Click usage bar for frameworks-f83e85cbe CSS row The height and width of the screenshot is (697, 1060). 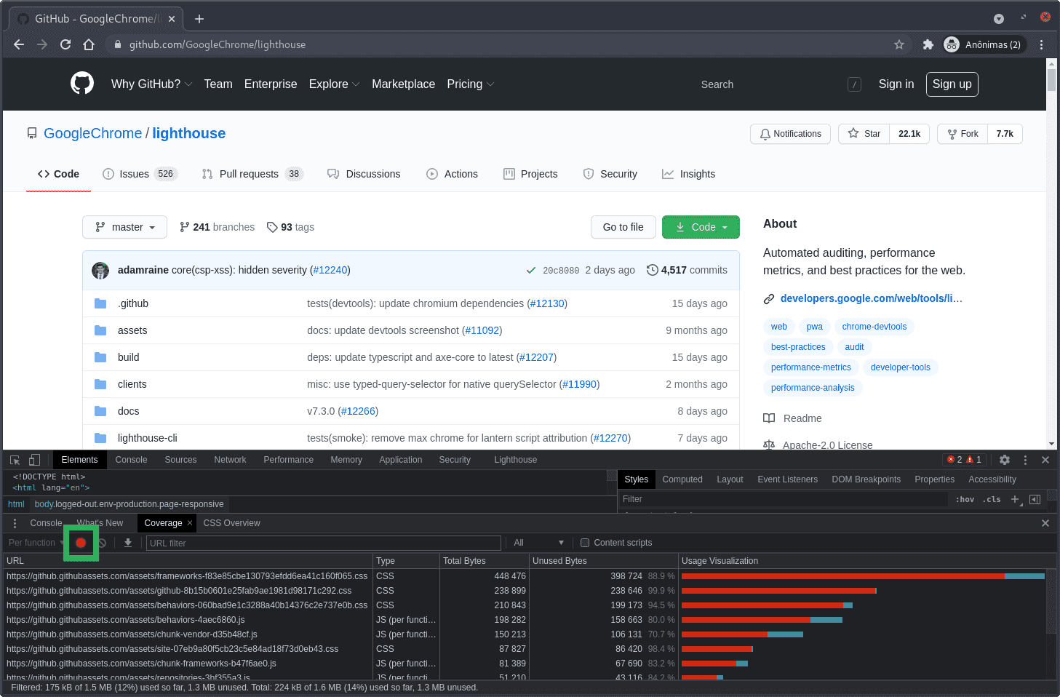pos(863,576)
